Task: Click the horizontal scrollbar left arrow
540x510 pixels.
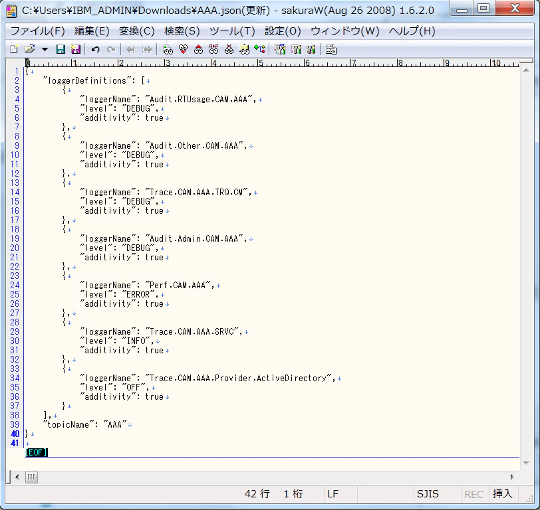Action: point(17,477)
